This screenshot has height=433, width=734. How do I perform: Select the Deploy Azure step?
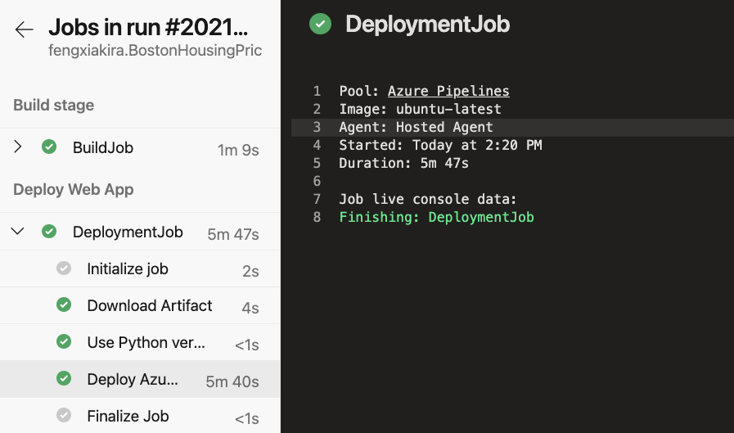(140, 379)
